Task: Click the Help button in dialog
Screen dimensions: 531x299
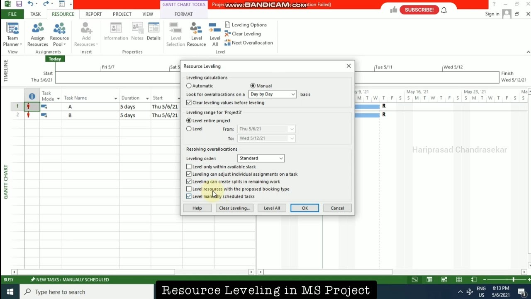Action: pyautogui.click(x=197, y=208)
